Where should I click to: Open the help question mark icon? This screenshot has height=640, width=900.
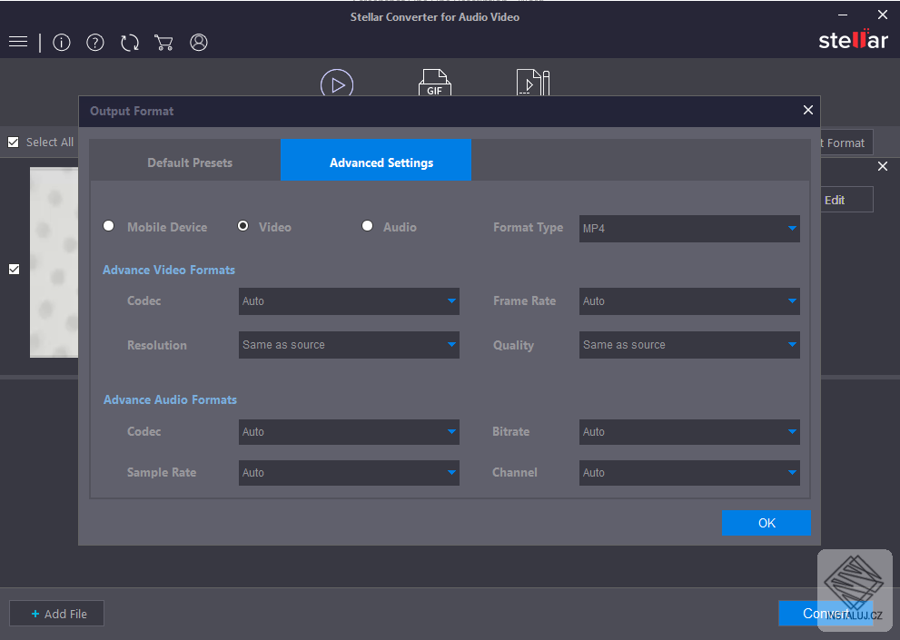[95, 43]
